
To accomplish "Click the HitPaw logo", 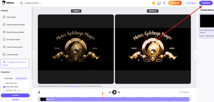I will (x=8, y=3).
